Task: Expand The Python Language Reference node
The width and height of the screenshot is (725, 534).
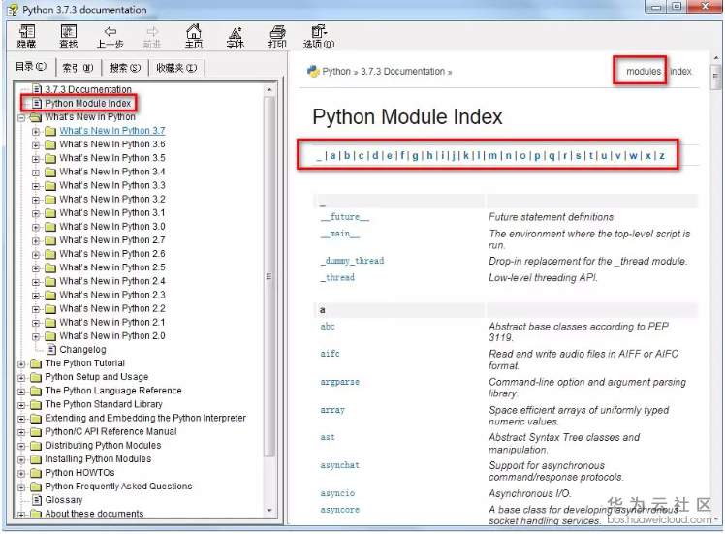Action: (21, 392)
